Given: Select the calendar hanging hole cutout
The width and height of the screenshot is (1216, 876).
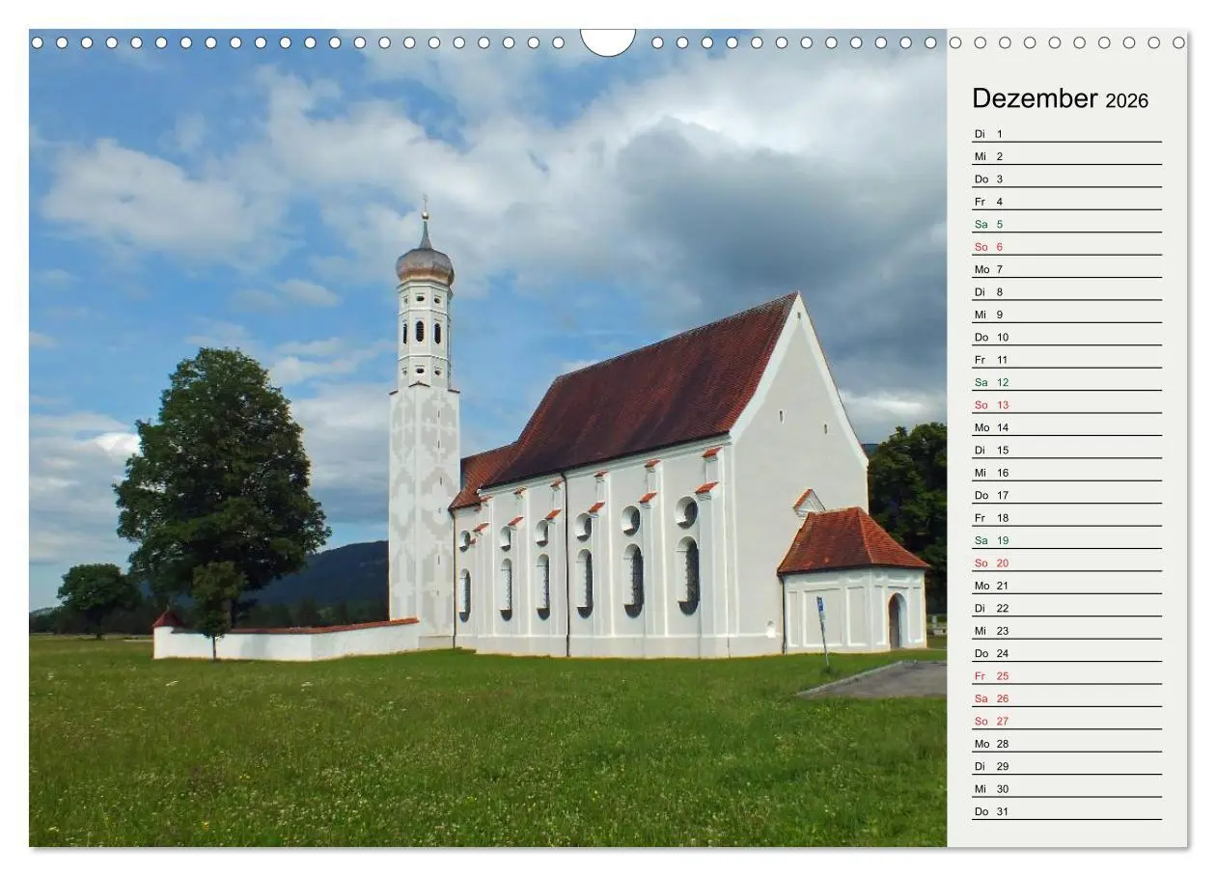Looking at the screenshot, I should tap(608, 37).
